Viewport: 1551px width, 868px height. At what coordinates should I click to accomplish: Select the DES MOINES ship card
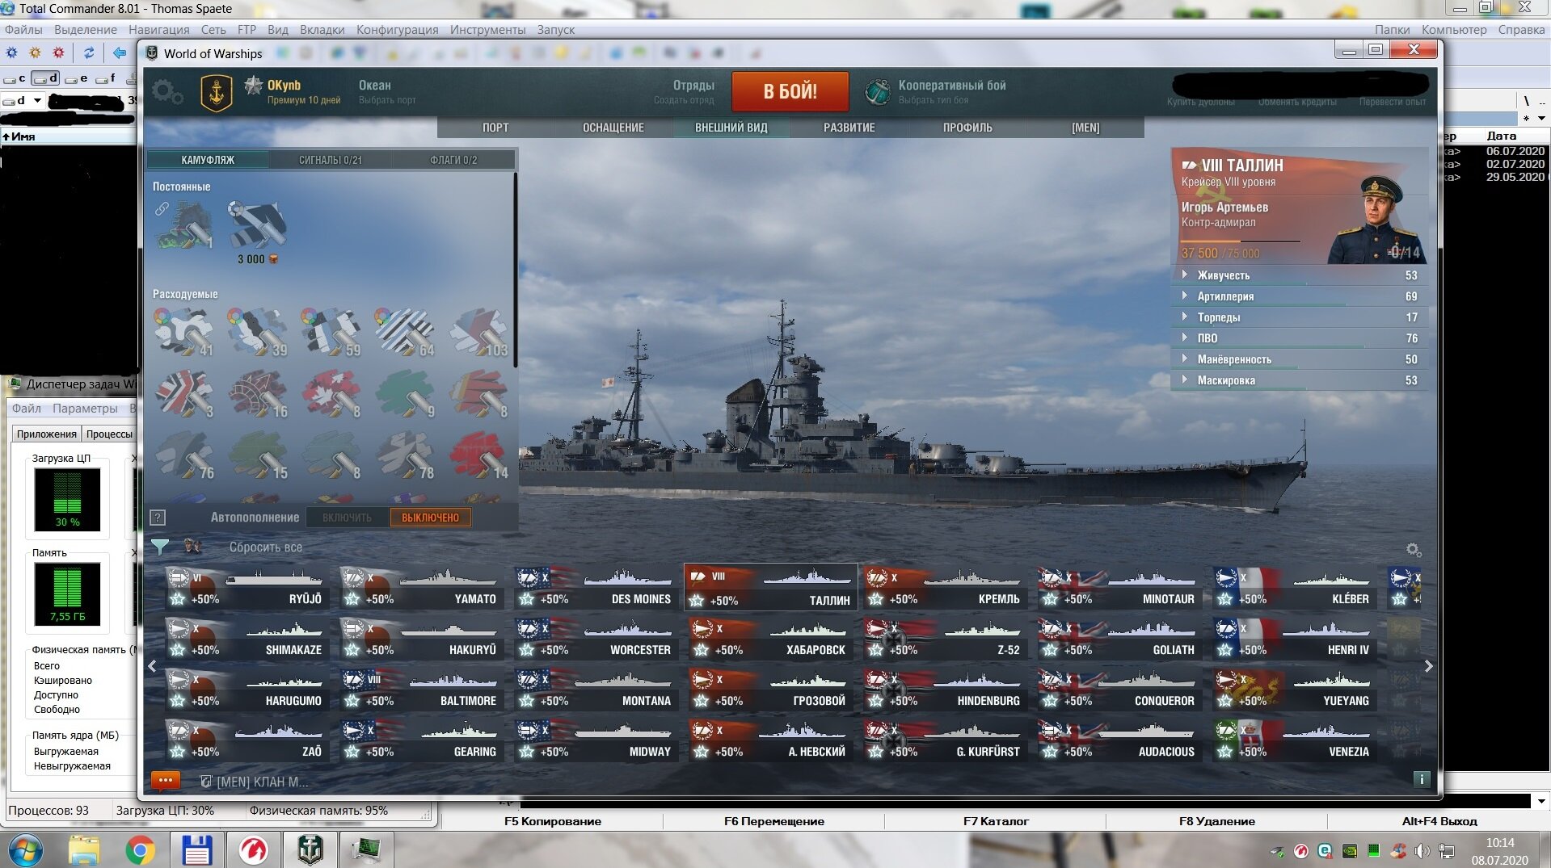(x=595, y=588)
